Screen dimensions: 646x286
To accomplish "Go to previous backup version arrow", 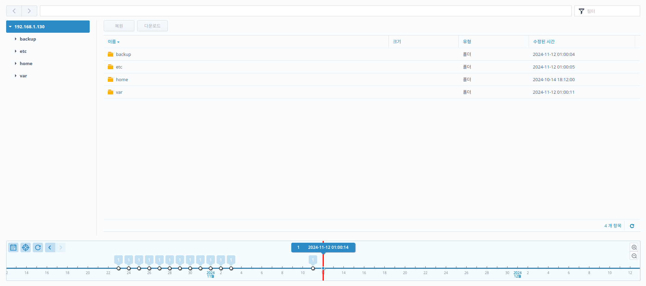I will coord(50,247).
